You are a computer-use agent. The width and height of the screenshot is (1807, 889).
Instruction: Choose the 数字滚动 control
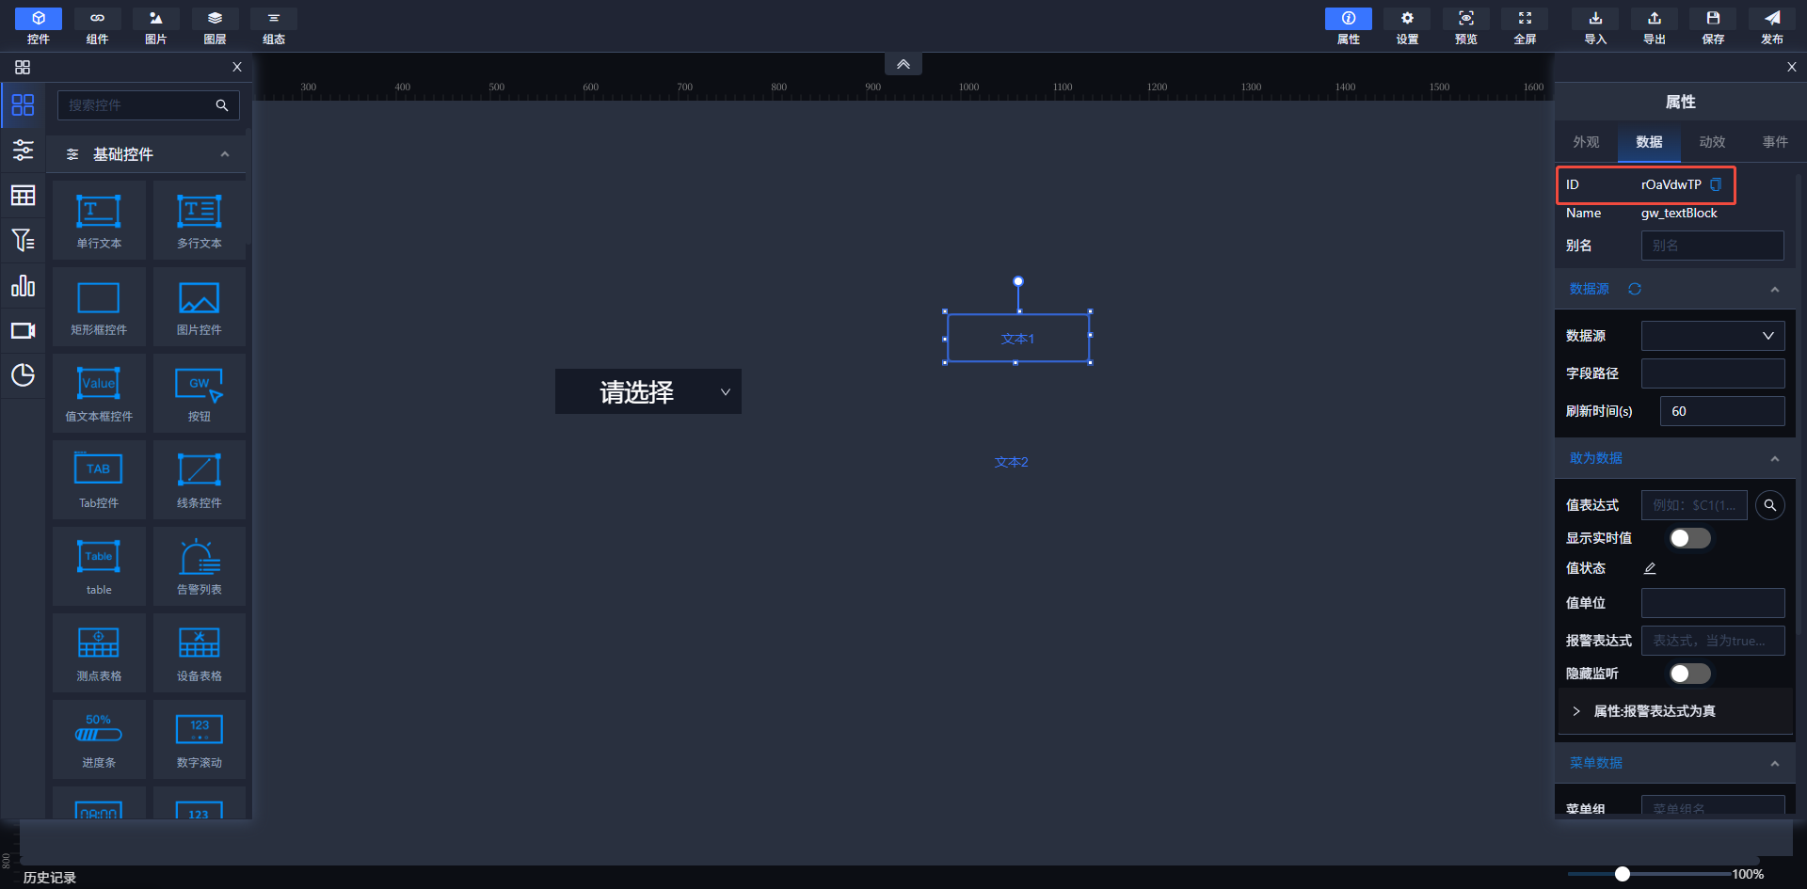[x=200, y=739]
